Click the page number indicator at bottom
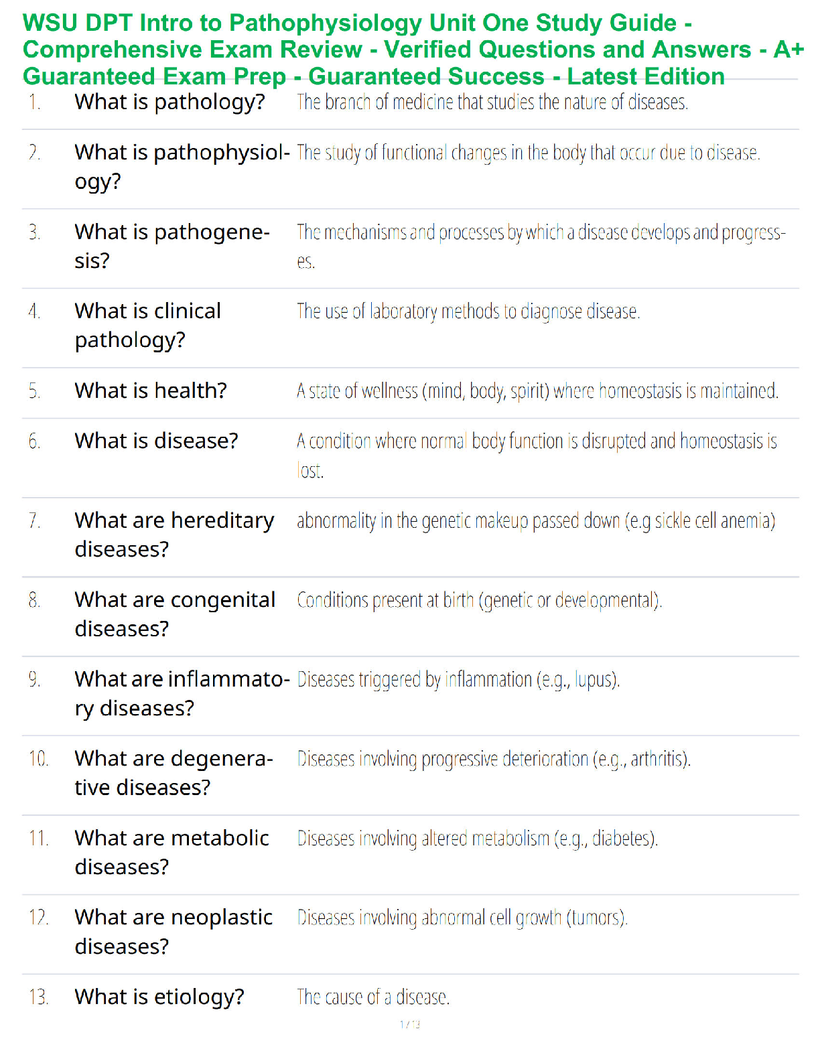The width and height of the screenshot is (820, 1061). (x=410, y=1024)
